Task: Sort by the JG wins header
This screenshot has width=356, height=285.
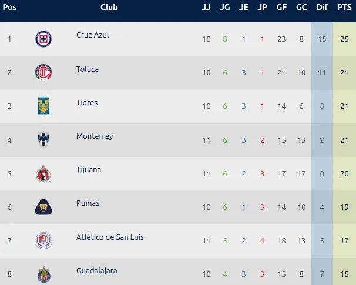Action: (x=224, y=7)
